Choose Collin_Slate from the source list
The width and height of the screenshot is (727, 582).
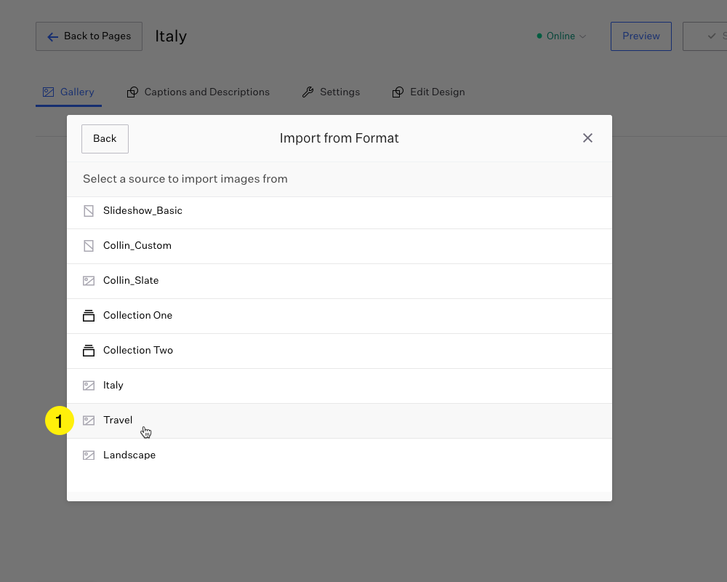coord(340,281)
